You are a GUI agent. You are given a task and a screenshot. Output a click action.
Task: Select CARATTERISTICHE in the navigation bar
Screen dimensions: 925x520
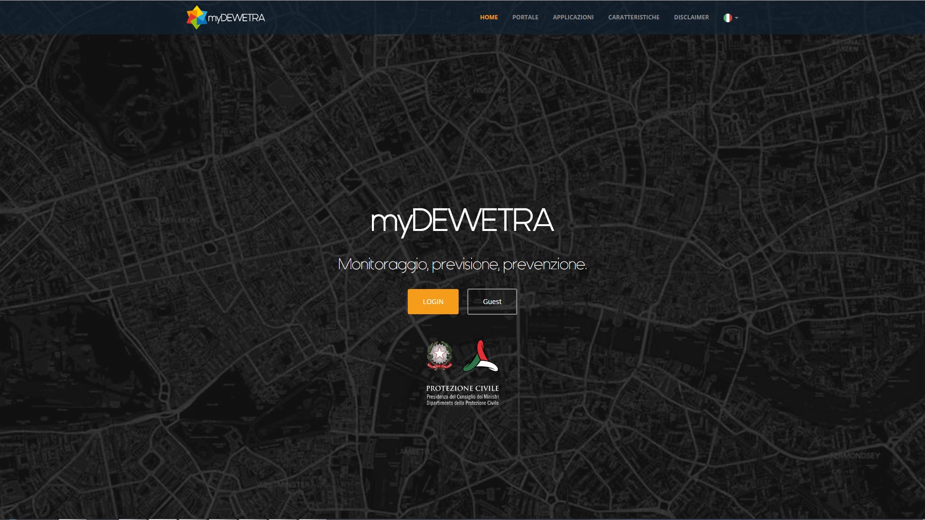(x=633, y=17)
